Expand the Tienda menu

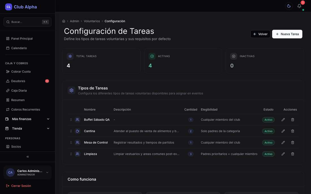(28, 129)
